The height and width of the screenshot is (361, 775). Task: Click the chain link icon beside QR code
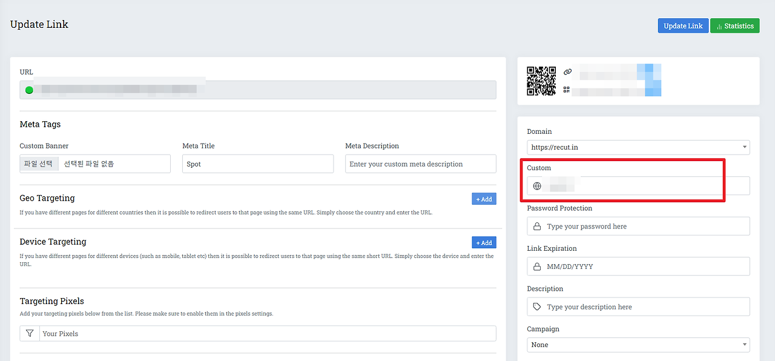click(567, 71)
